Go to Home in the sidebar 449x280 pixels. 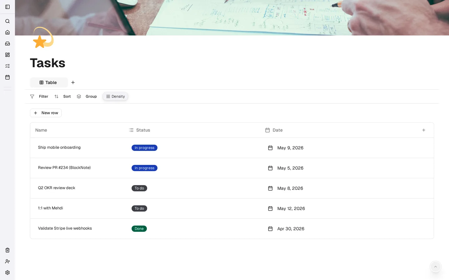(x=7, y=32)
